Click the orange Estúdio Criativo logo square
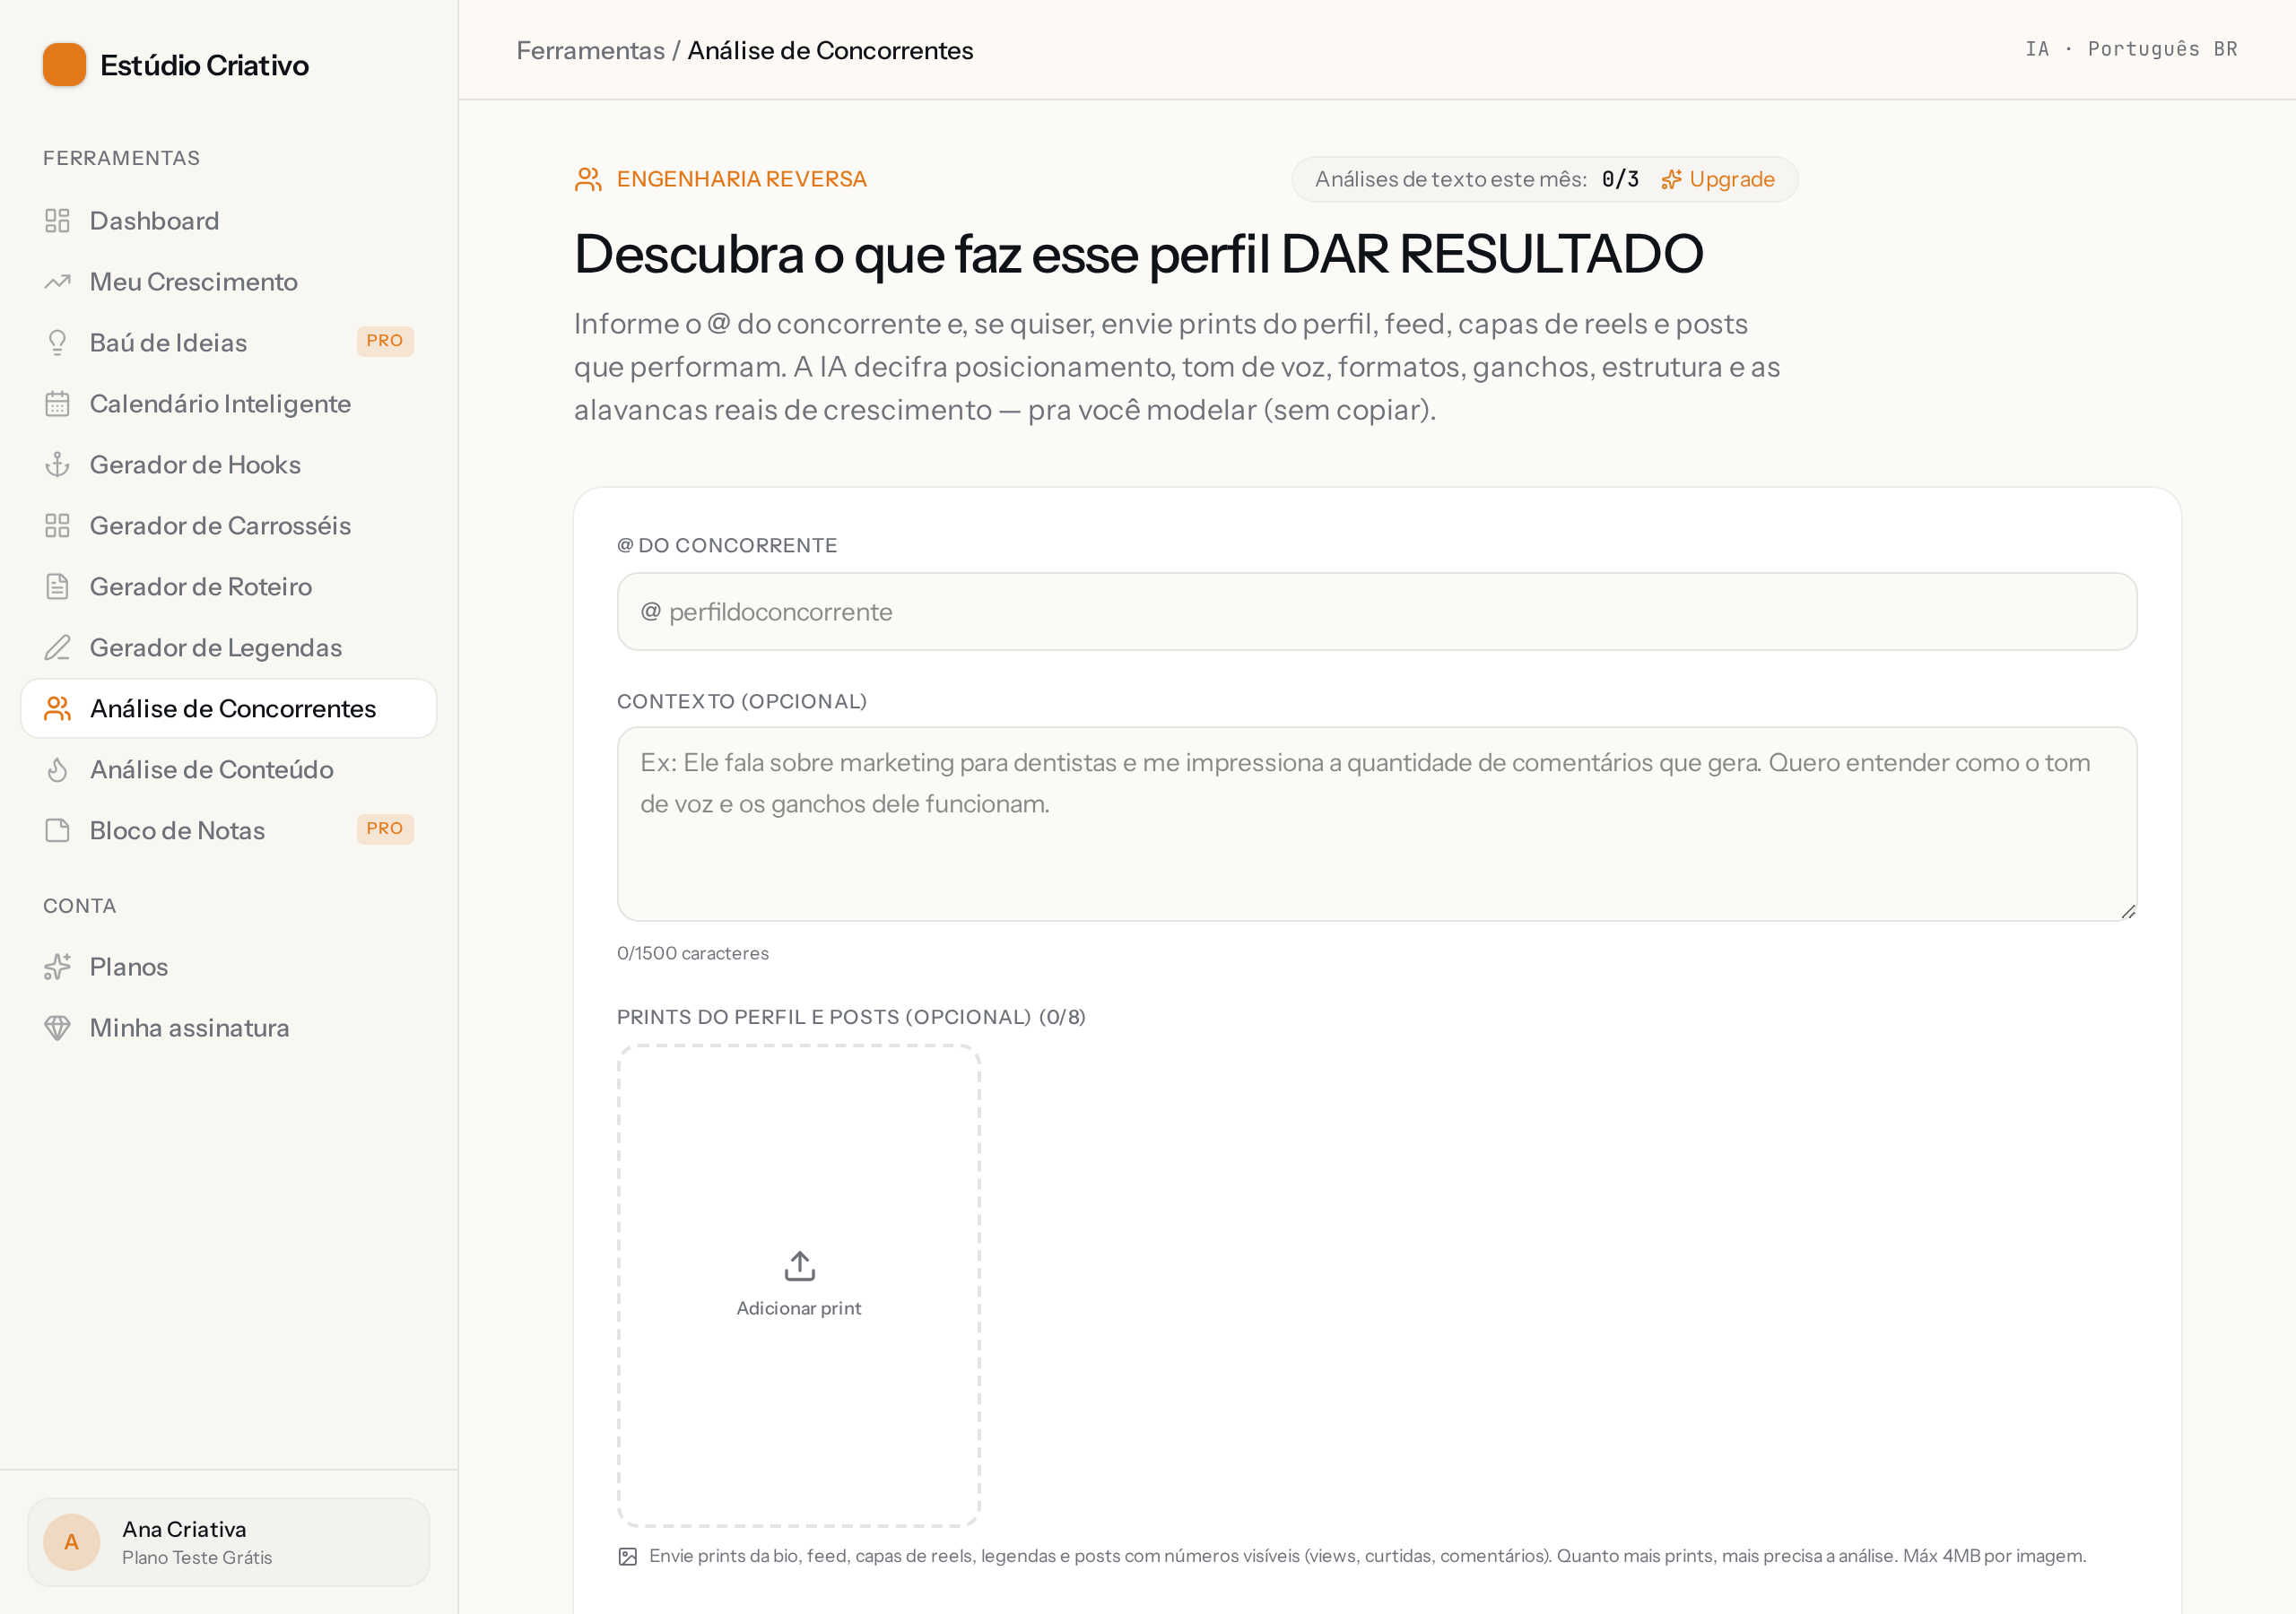The image size is (2296, 1614). tap(64, 65)
